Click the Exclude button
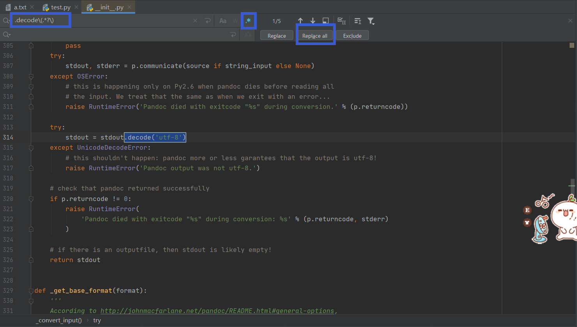 (x=352, y=36)
